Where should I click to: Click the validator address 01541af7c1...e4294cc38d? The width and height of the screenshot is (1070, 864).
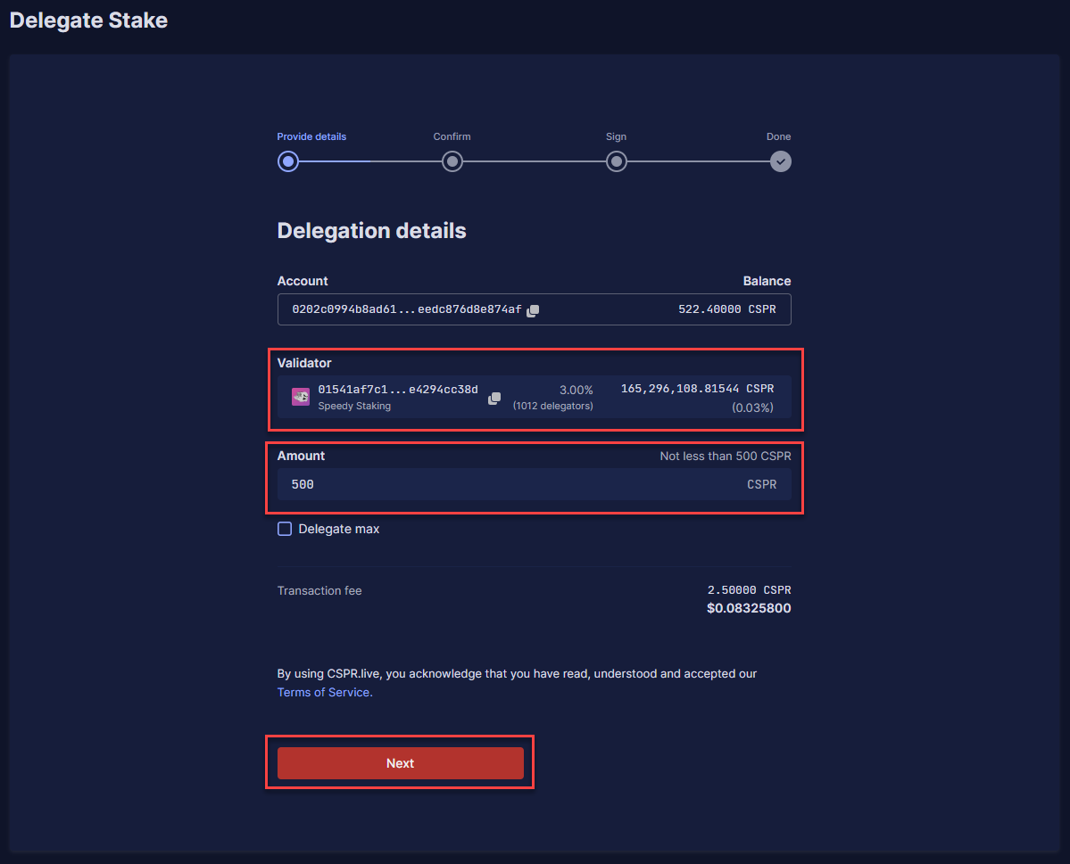pyautogui.click(x=398, y=390)
